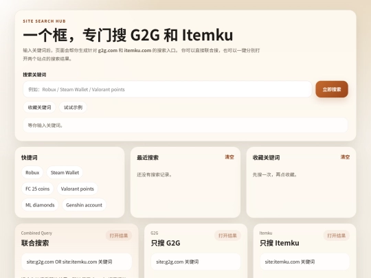The height and width of the screenshot is (278, 371).
Task: Click the 快捷词 panel title
Action: pyautogui.click(x=30, y=158)
